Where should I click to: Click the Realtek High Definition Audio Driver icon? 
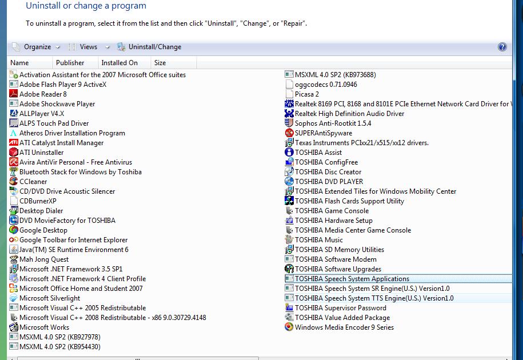pos(289,113)
